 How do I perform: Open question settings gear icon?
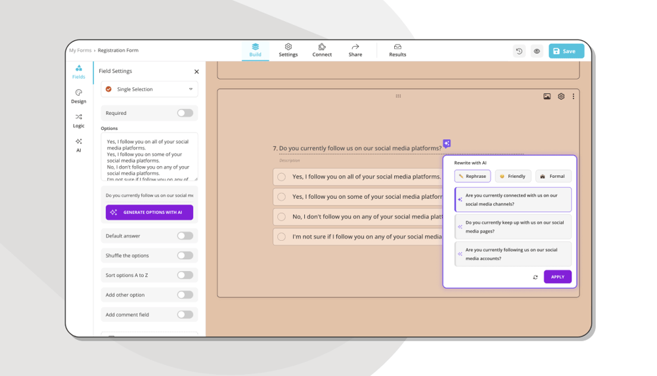click(561, 96)
